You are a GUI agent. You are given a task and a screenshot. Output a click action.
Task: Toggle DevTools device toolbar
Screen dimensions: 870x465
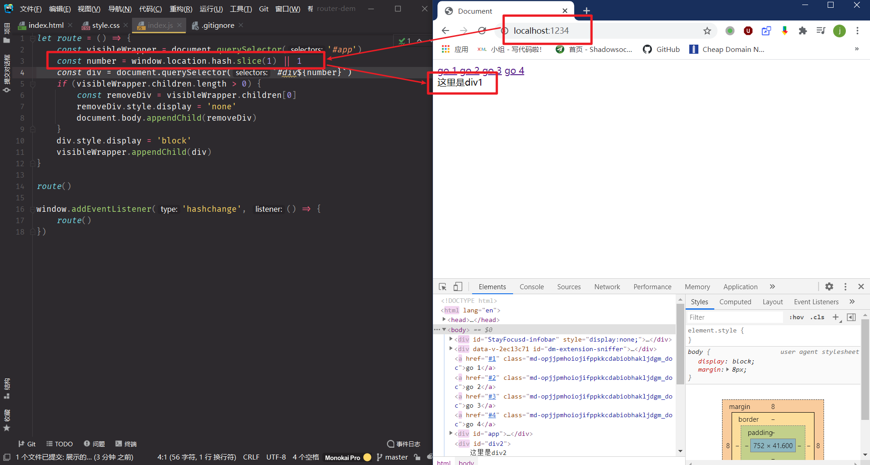(x=458, y=286)
